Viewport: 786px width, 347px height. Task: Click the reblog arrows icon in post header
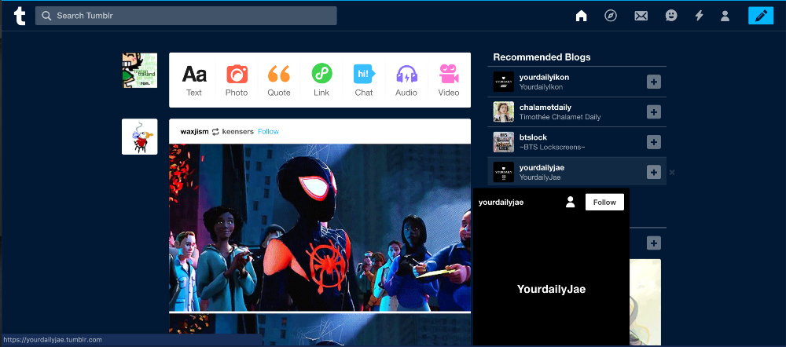tap(215, 132)
